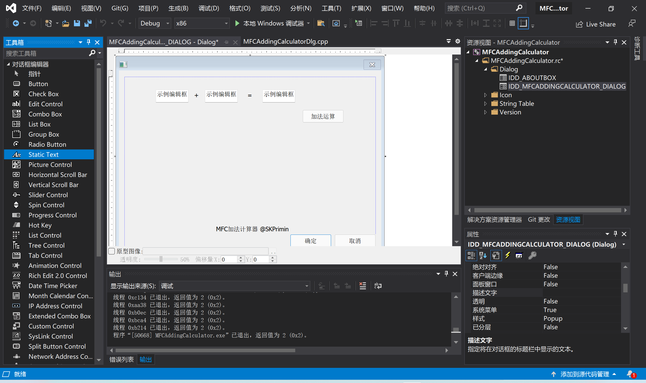Adjust the transparency slider
The image size is (646, 383).
tap(161, 259)
